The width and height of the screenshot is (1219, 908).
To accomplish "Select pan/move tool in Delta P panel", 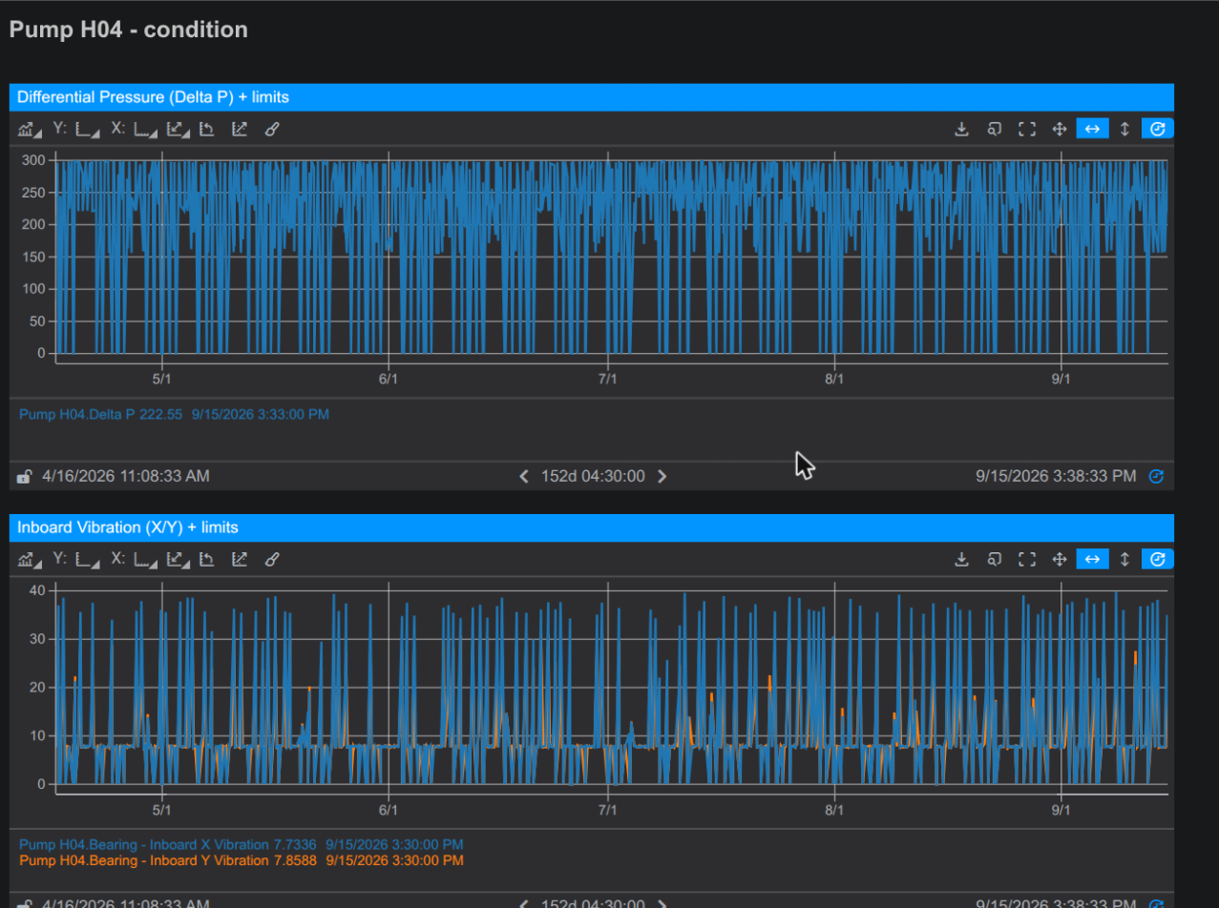I will point(1059,129).
